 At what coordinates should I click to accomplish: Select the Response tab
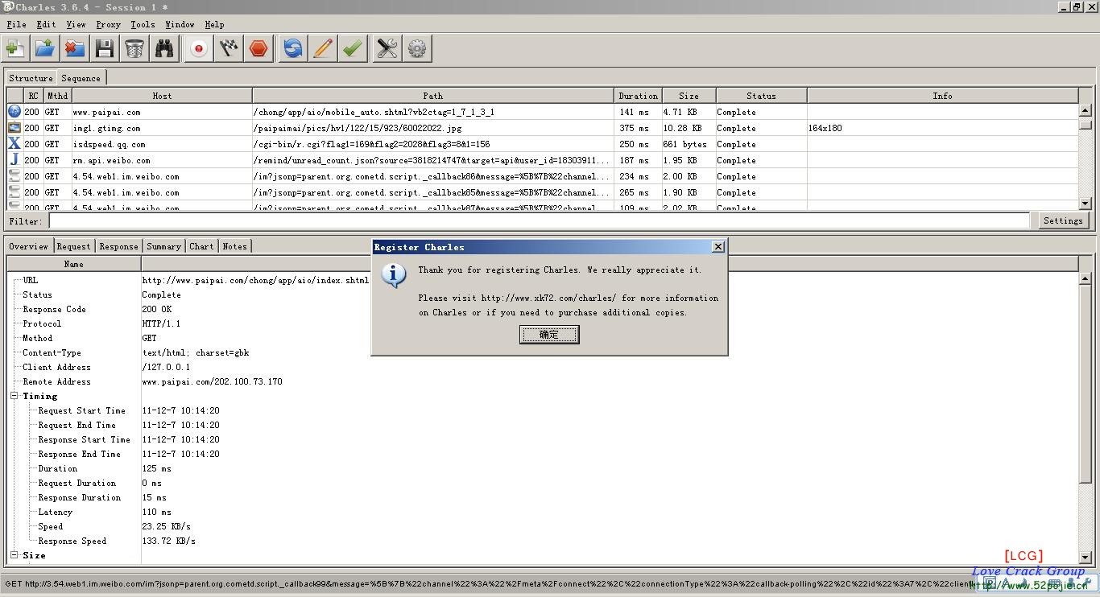119,246
